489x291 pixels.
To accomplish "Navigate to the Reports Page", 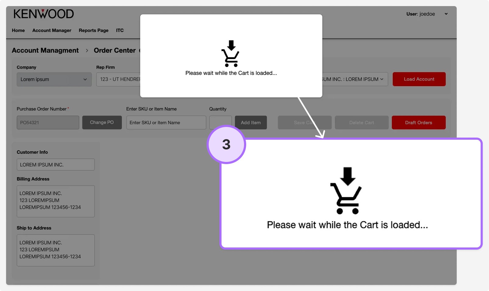I will point(93,30).
